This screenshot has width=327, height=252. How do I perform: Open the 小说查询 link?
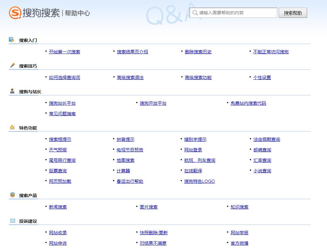point(262,171)
